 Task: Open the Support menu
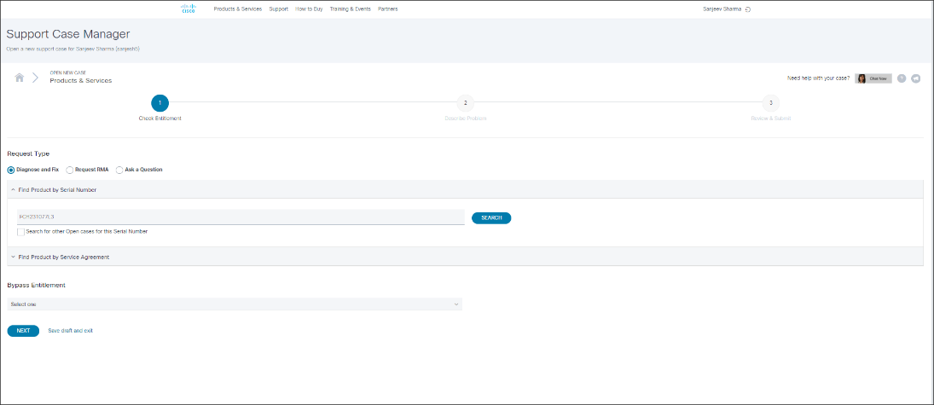click(x=279, y=9)
